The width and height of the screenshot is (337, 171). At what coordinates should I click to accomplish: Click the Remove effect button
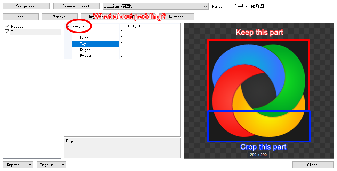tap(59, 17)
